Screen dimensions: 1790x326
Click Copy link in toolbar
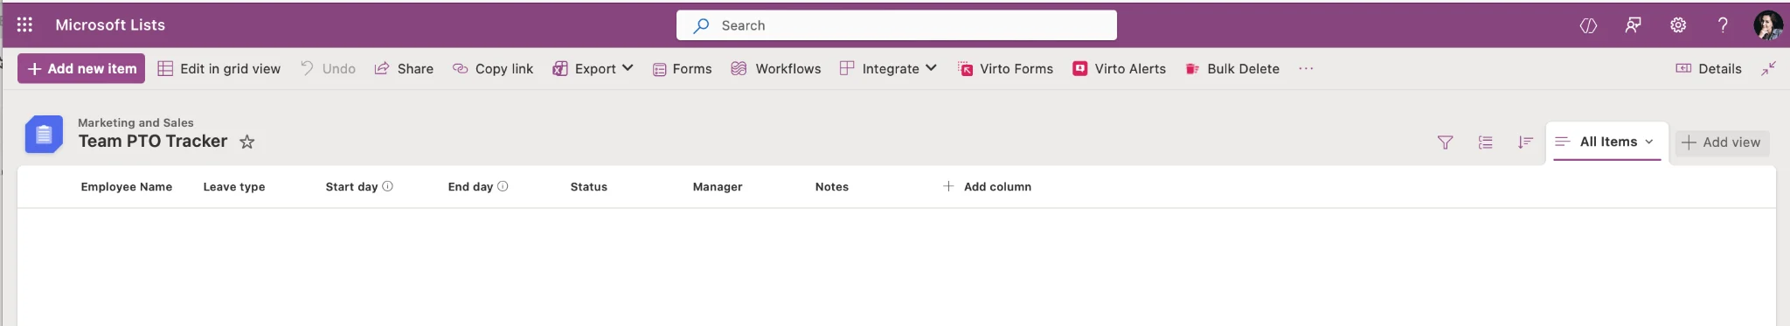coord(493,68)
